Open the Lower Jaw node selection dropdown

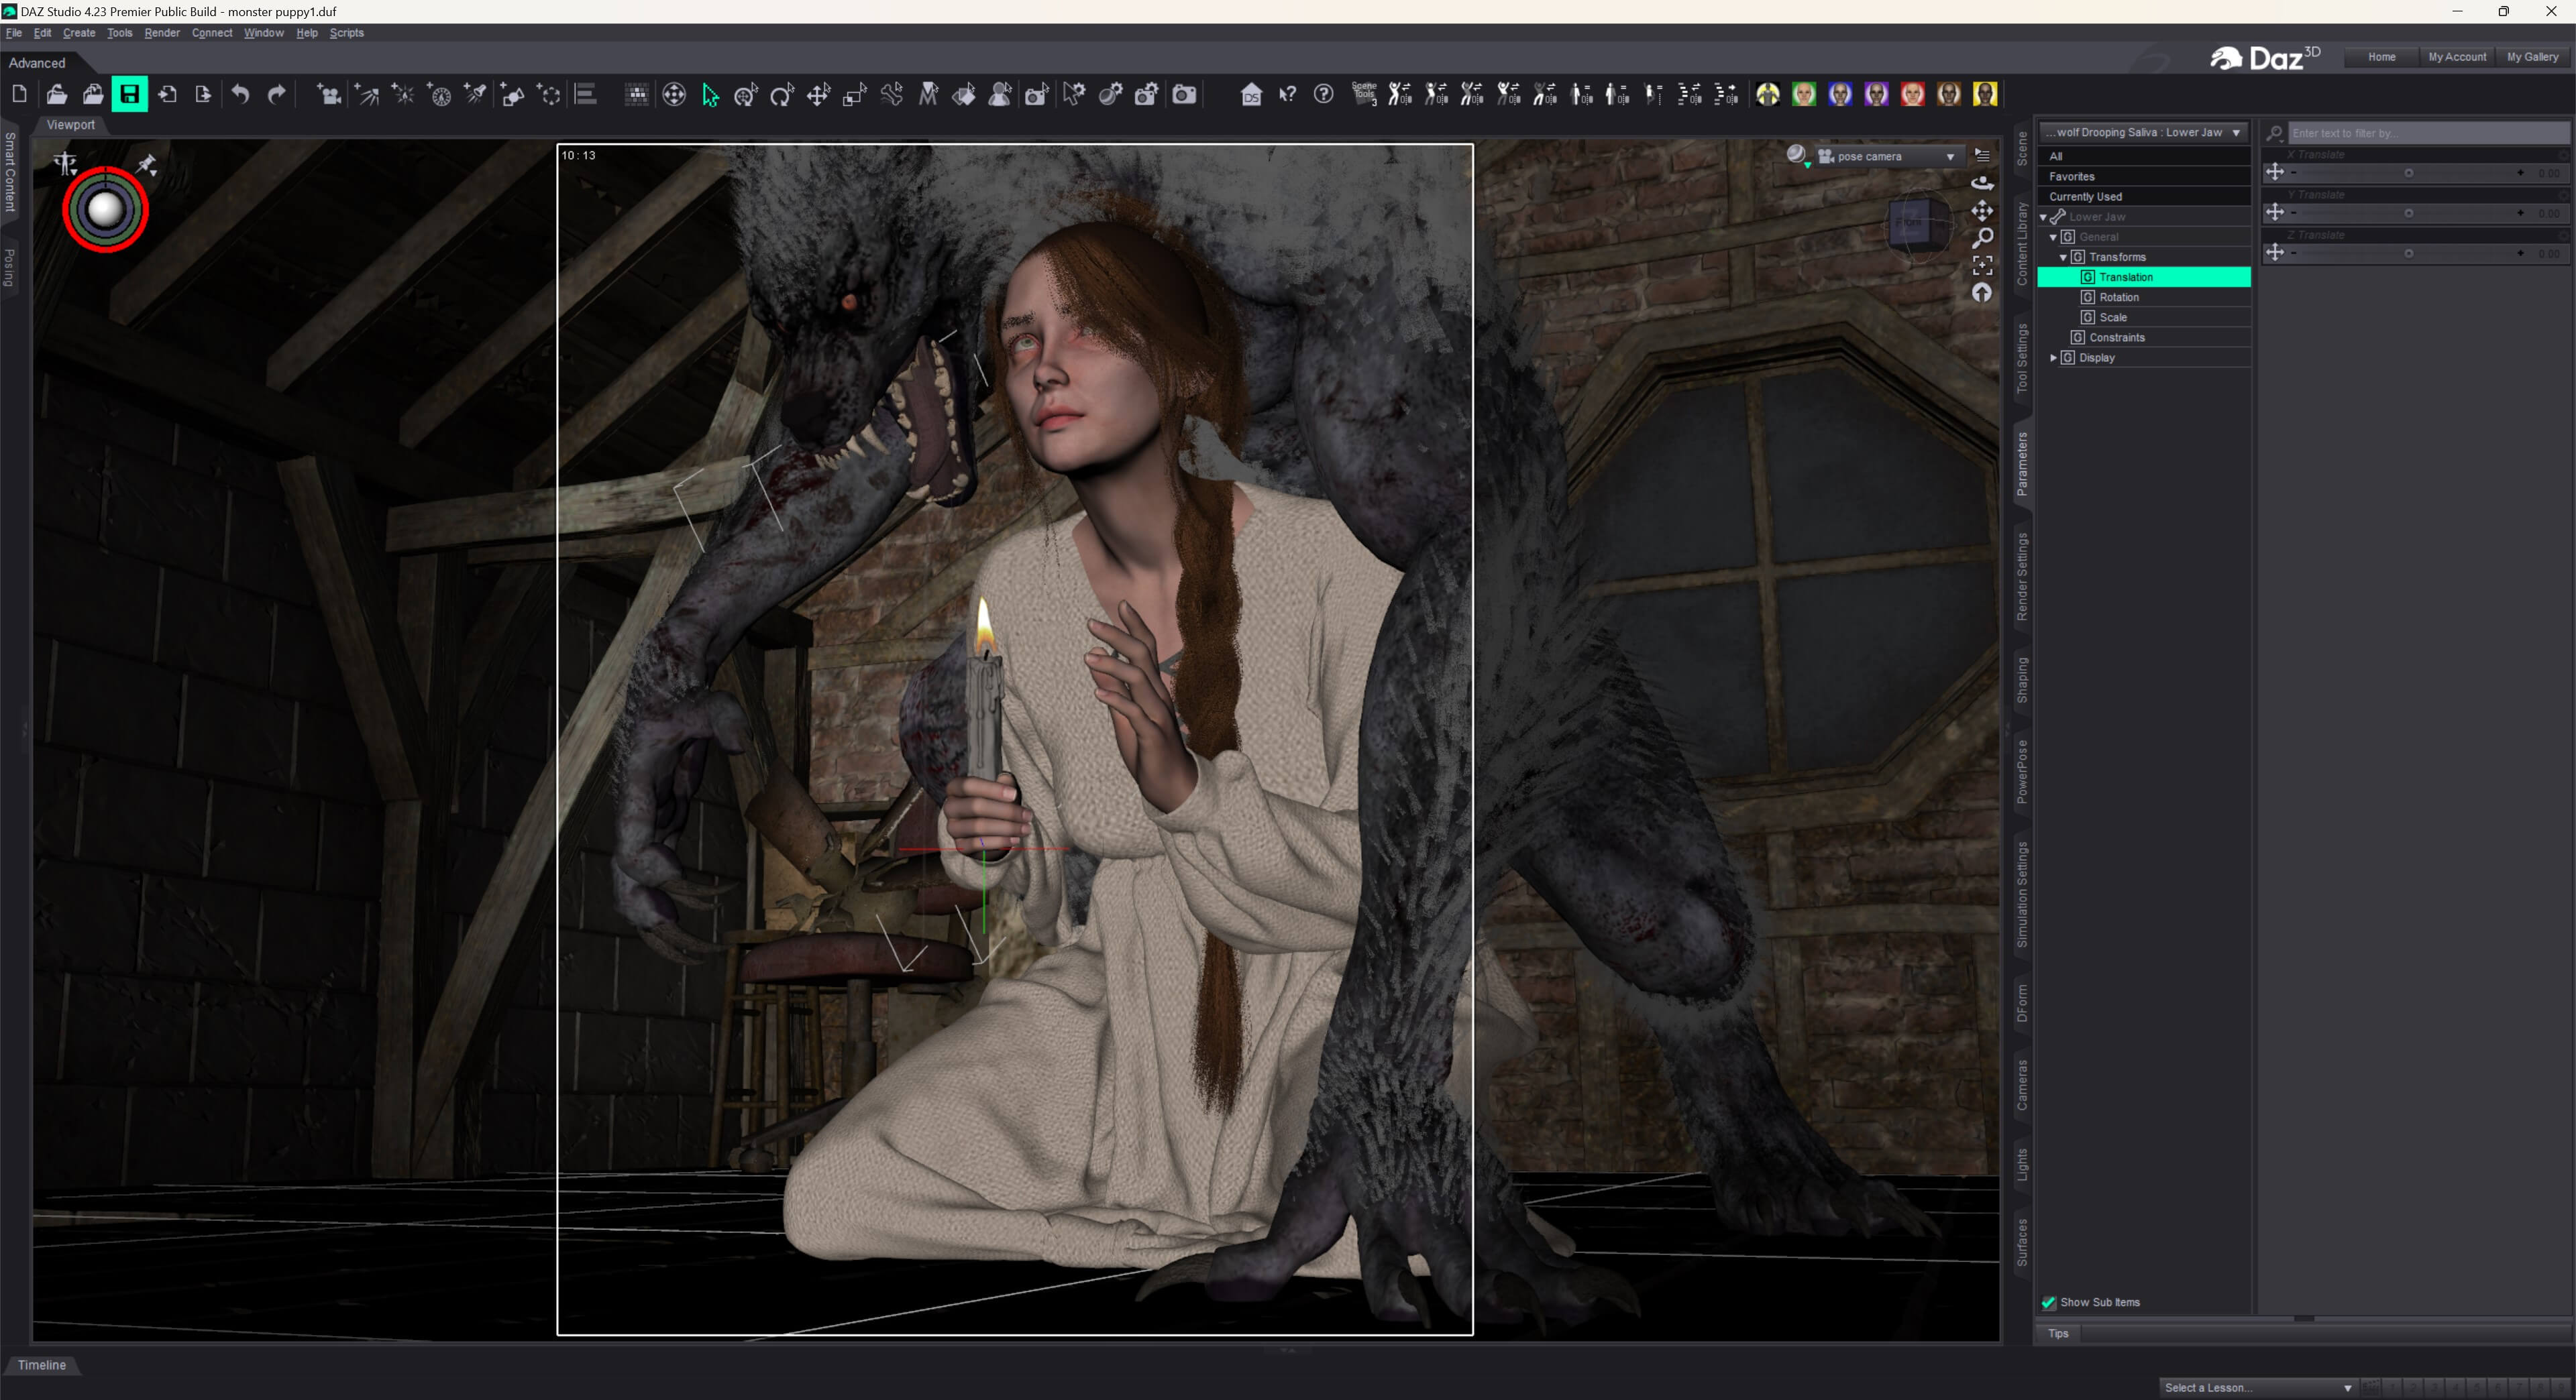[x=2143, y=132]
